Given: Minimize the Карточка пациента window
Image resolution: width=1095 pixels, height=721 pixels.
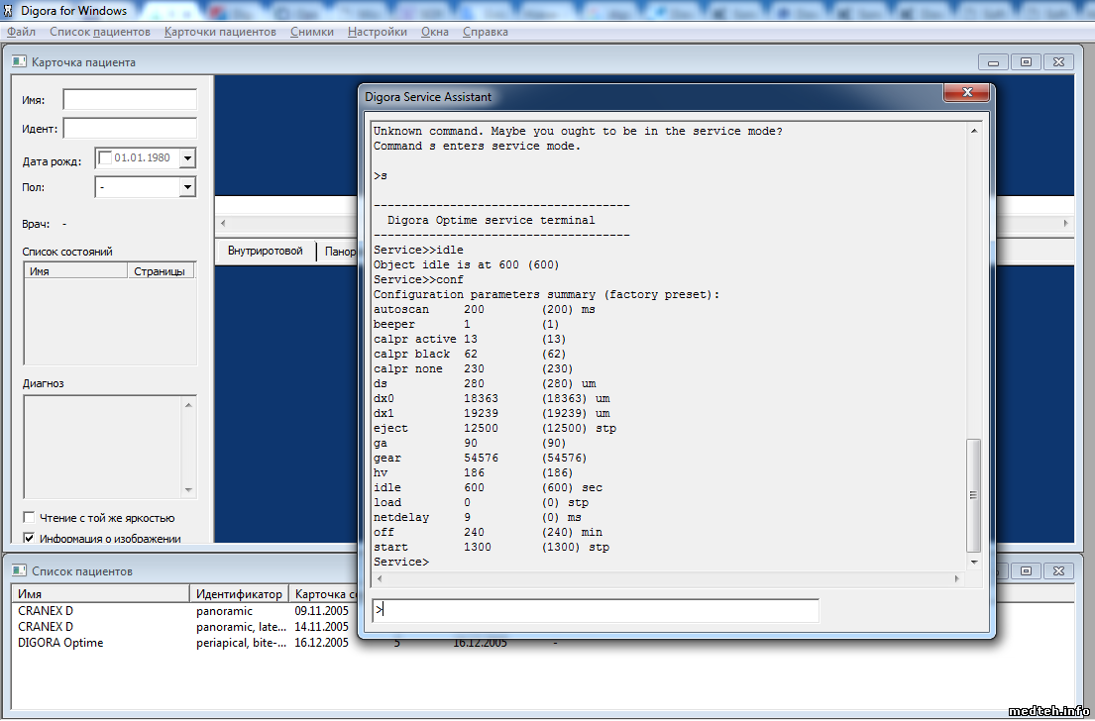Looking at the screenshot, I should (x=994, y=61).
